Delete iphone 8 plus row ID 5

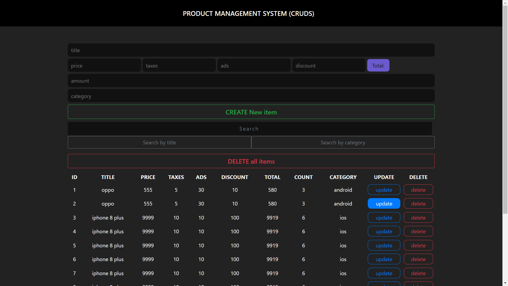click(418, 245)
